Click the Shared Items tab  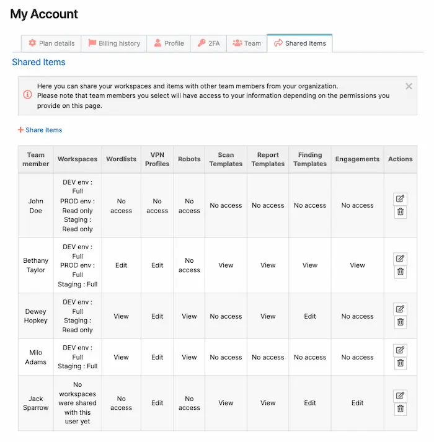tap(299, 43)
